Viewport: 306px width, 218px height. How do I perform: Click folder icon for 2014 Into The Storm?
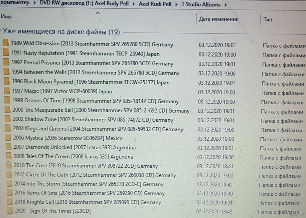pyautogui.click(x=9, y=183)
